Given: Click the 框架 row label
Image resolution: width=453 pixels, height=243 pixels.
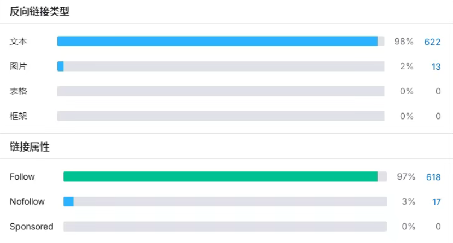Looking at the screenshot, I should point(18,116).
